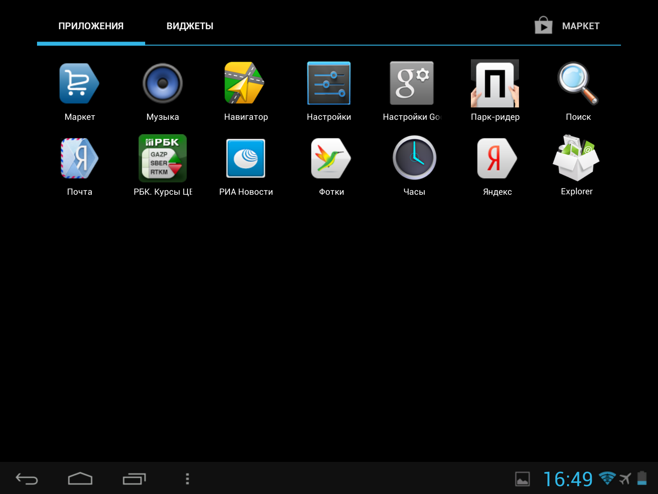
Task: Open the Настройки settings app
Action: tap(329, 83)
